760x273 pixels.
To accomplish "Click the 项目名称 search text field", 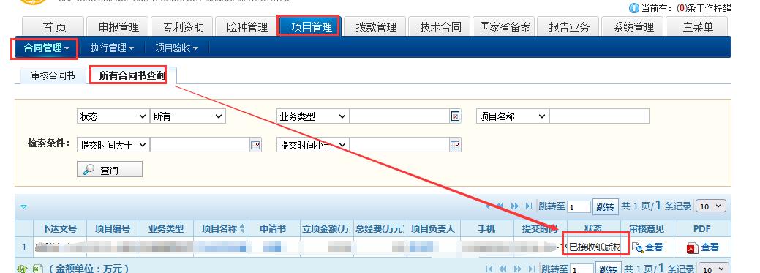I will point(599,116).
